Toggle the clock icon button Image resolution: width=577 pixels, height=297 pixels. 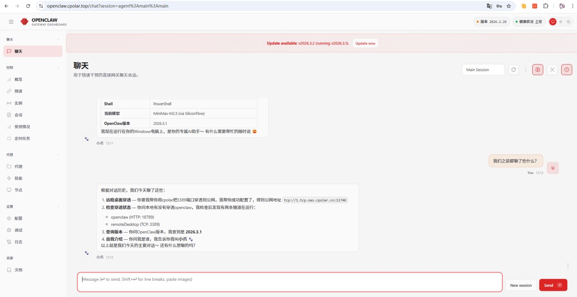567,70
